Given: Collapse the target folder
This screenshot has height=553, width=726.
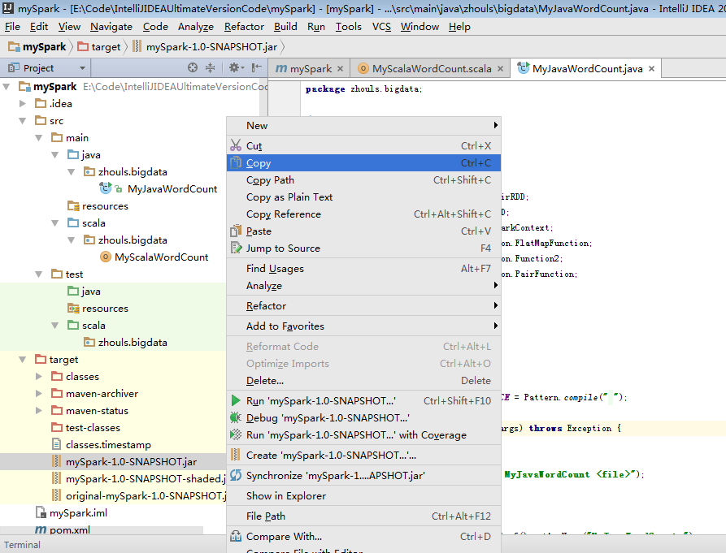Looking at the screenshot, I should (x=22, y=359).
